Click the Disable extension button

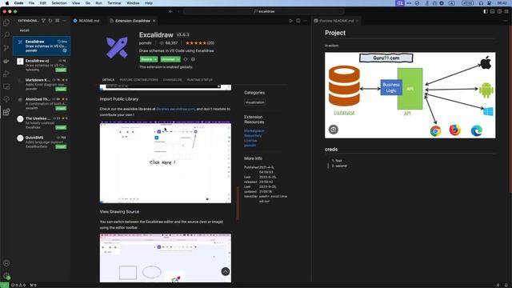146,59
